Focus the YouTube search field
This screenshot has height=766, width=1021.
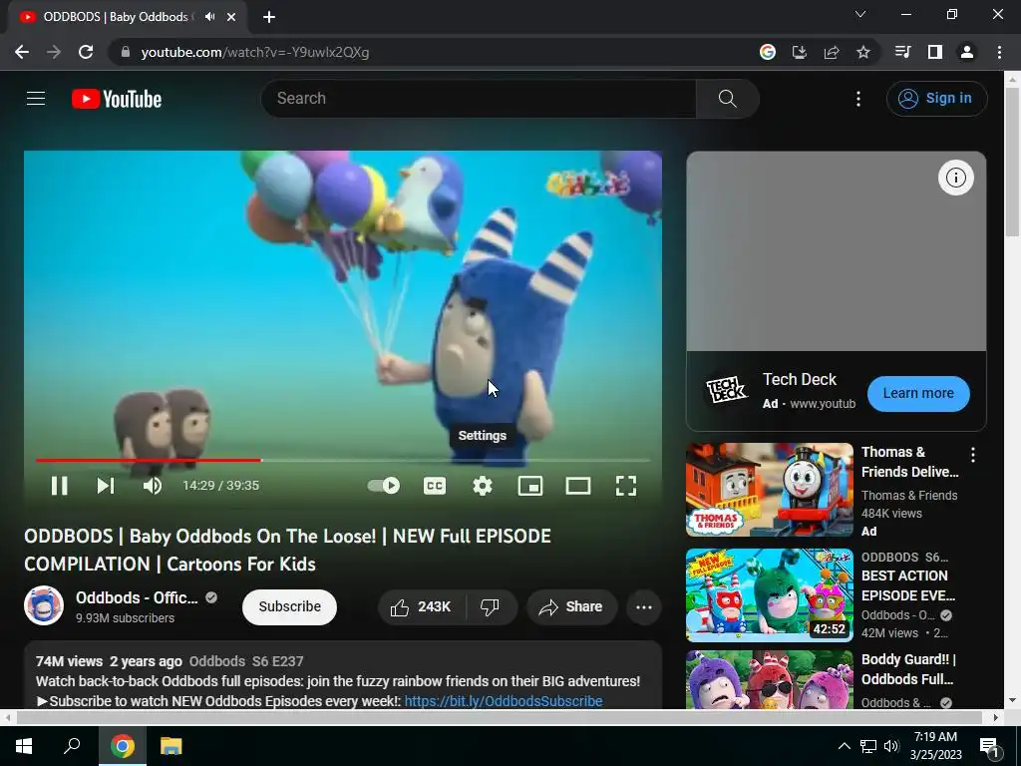pos(479,99)
